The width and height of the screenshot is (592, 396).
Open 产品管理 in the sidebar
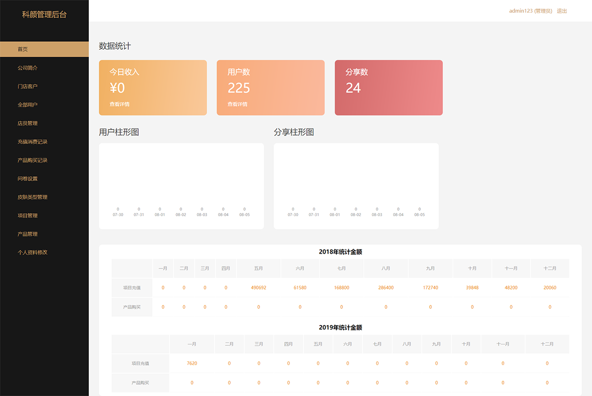[x=27, y=234]
